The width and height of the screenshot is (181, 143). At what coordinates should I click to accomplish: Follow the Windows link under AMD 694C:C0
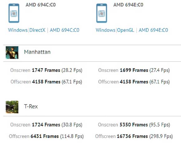pyautogui.click(x=18, y=30)
